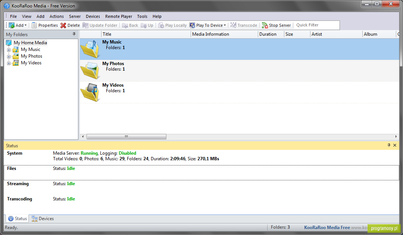
Task: Select the My Home Media root node
Action: (x=30, y=43)
